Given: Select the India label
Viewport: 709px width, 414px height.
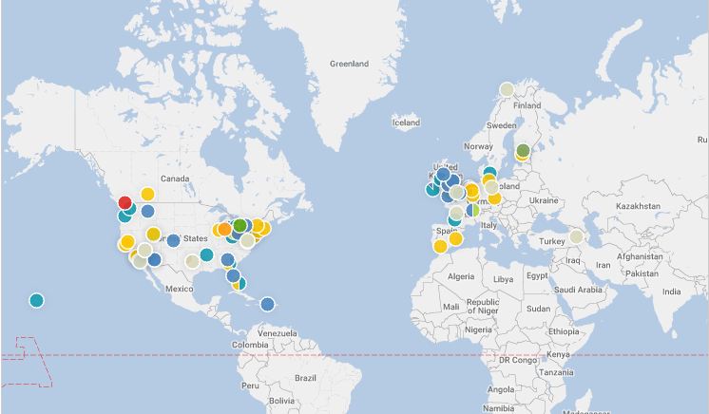Looking at the screenshot, I should [x=672, y=292].
